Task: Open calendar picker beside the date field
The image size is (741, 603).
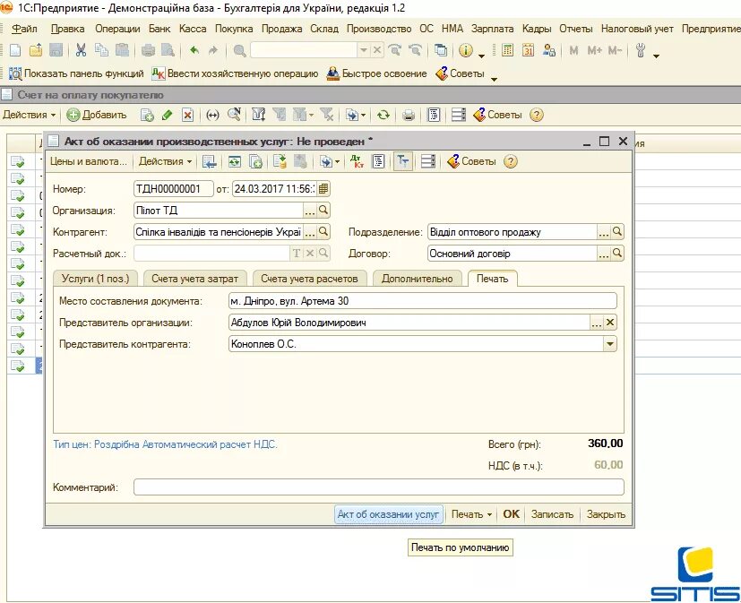Action: click(x=323, y=189)
